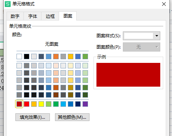Viewport: 172px width, 136px height.
Task: Select the selected dark red standard color
Action: 19,104
